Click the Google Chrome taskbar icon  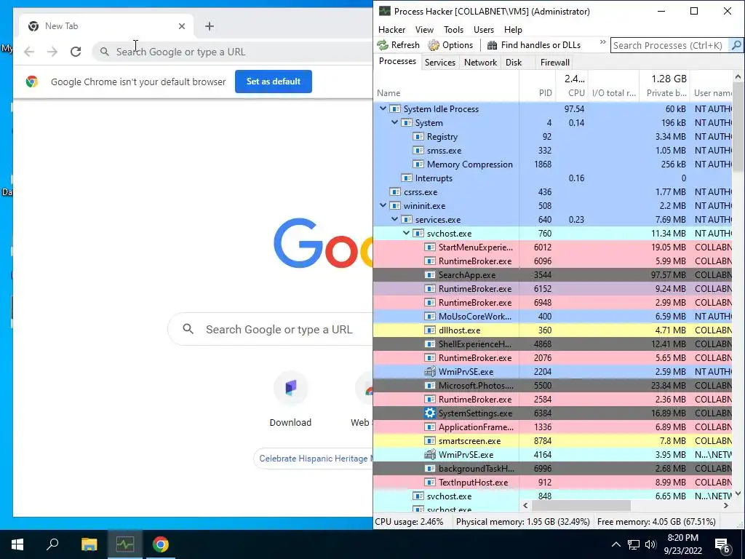point(161,544)
